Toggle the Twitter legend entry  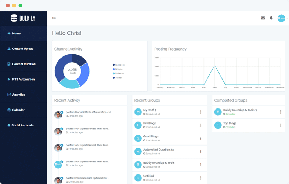[x=118, y=78]
